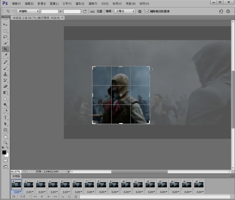This screenshot has height=200, width=235.
Task: Select the Quick Selection tool
Action: (x=5, y=43)
